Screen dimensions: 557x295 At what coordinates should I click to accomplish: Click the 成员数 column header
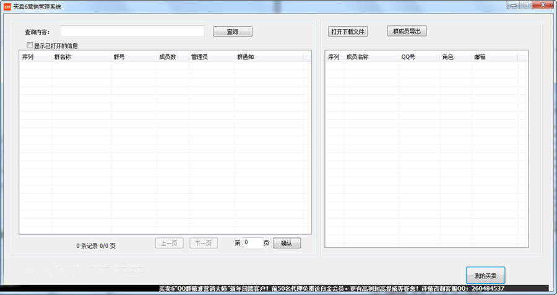(x=173, y=57)
